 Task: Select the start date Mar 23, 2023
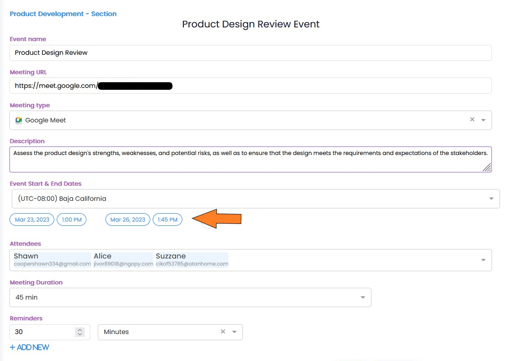pos(32,219)
